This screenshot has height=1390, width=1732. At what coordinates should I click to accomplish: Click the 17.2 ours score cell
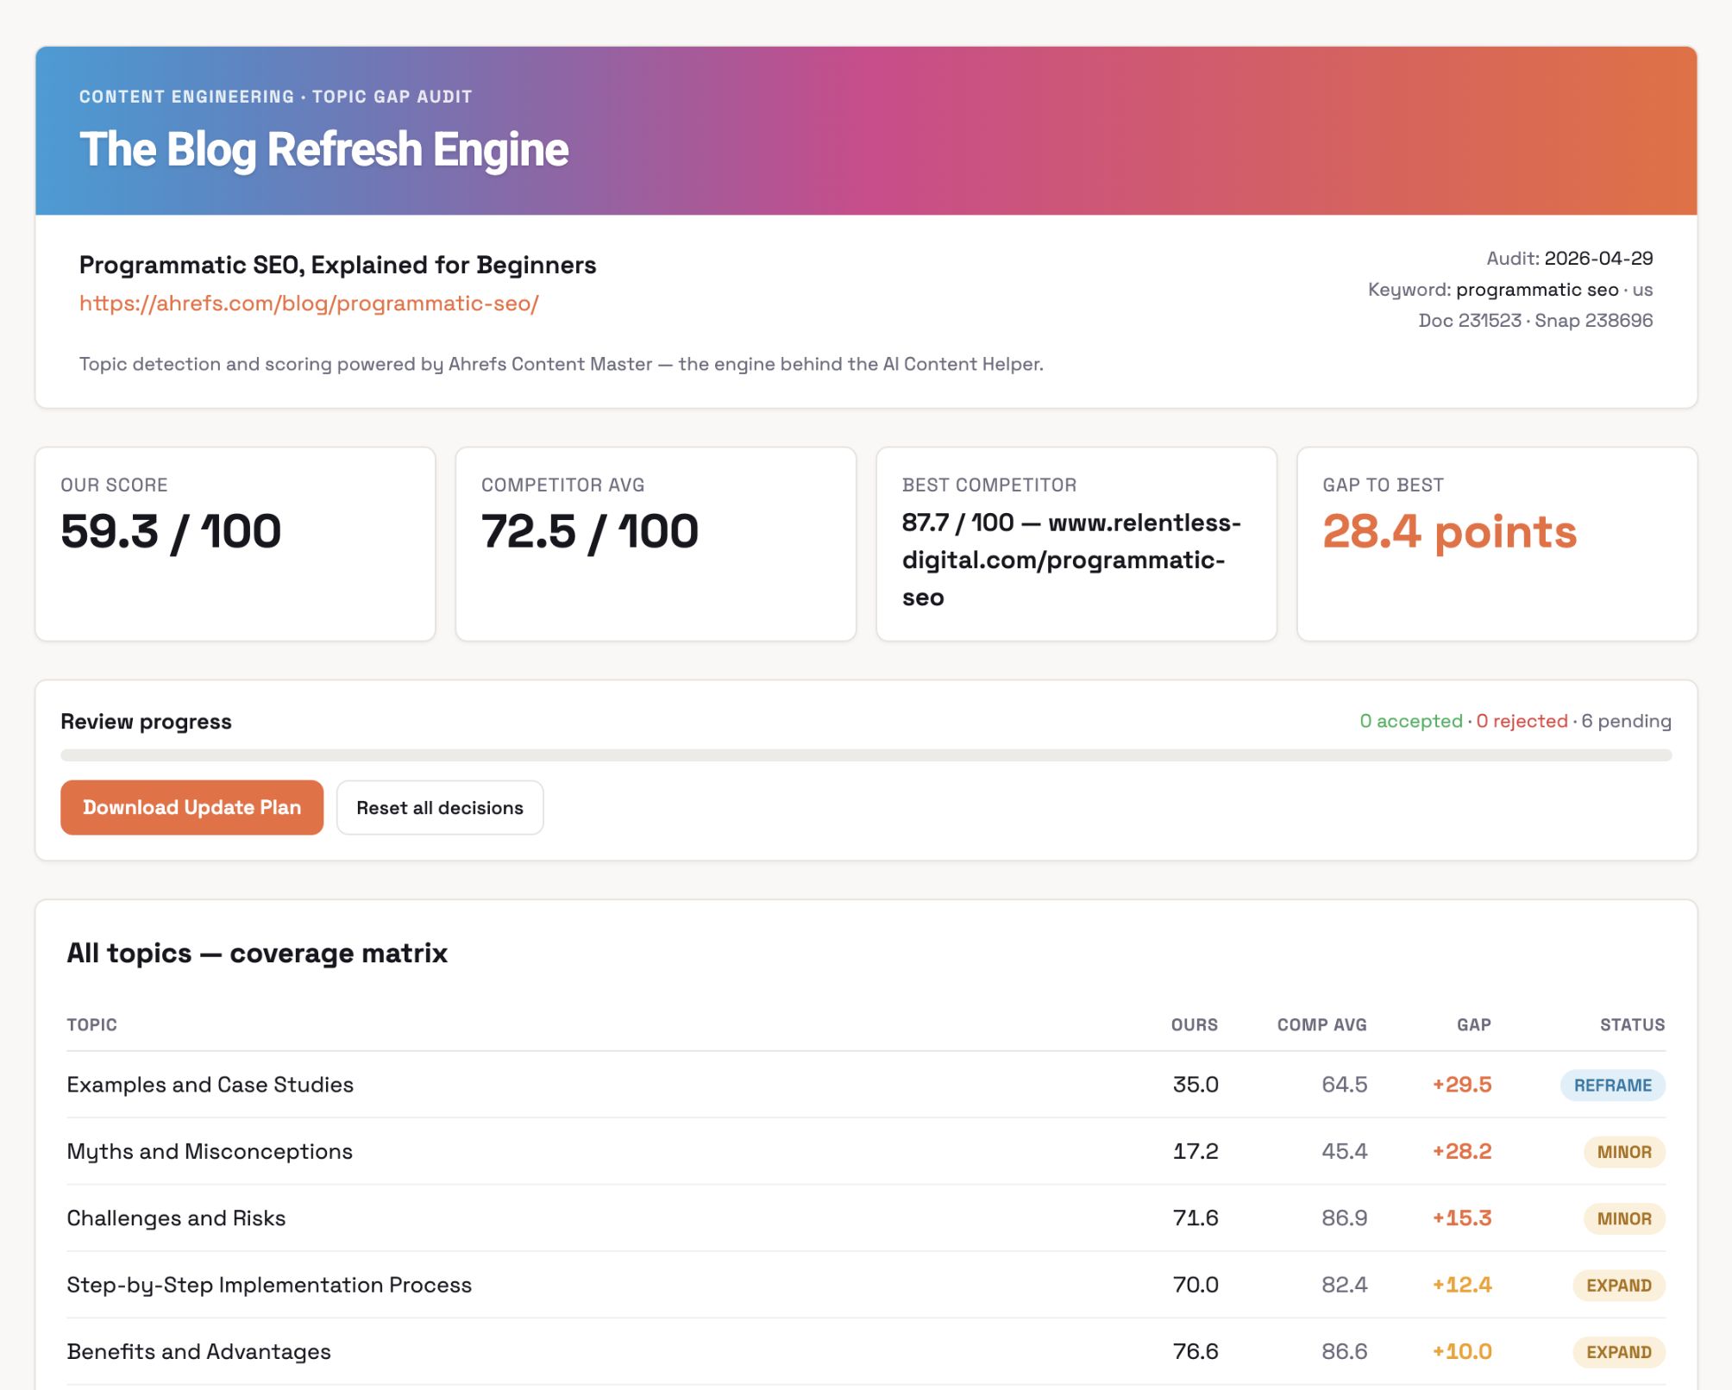pyautogui.click(x=1195, y=1151)
